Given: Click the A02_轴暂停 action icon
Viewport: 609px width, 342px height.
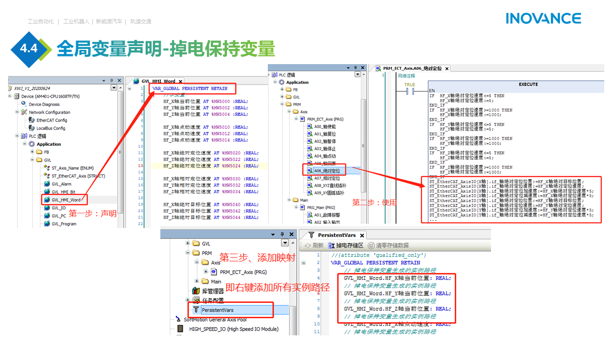Looking at the screenshot, I should click(x=309, y=141).
